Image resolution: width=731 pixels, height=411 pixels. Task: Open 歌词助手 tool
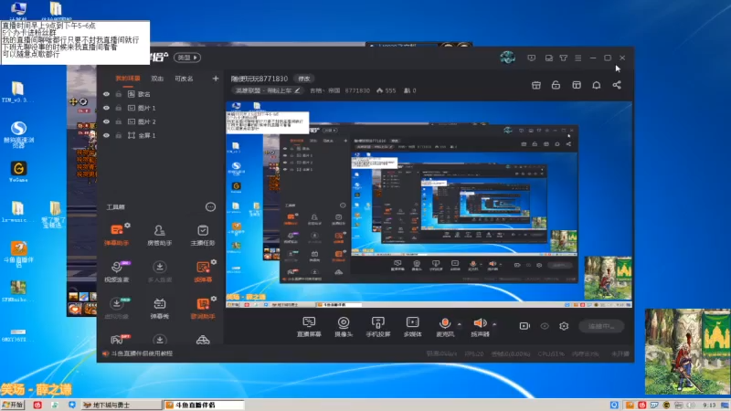click(x=203, y=308)
